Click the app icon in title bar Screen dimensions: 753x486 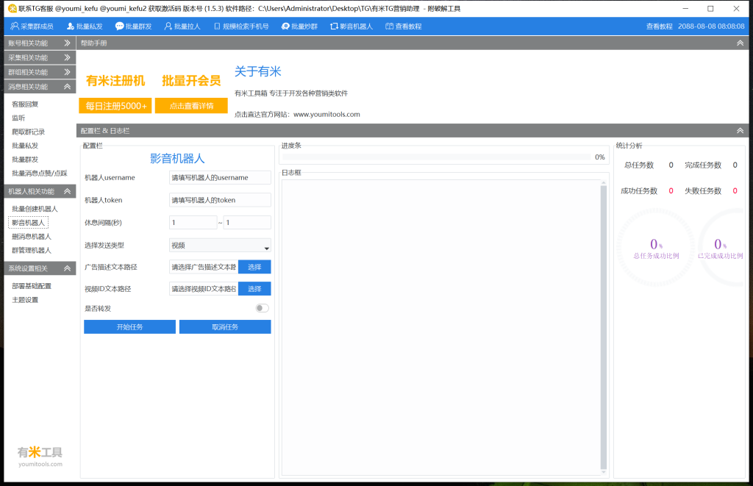pyautogui.click(x=12, y=9)
